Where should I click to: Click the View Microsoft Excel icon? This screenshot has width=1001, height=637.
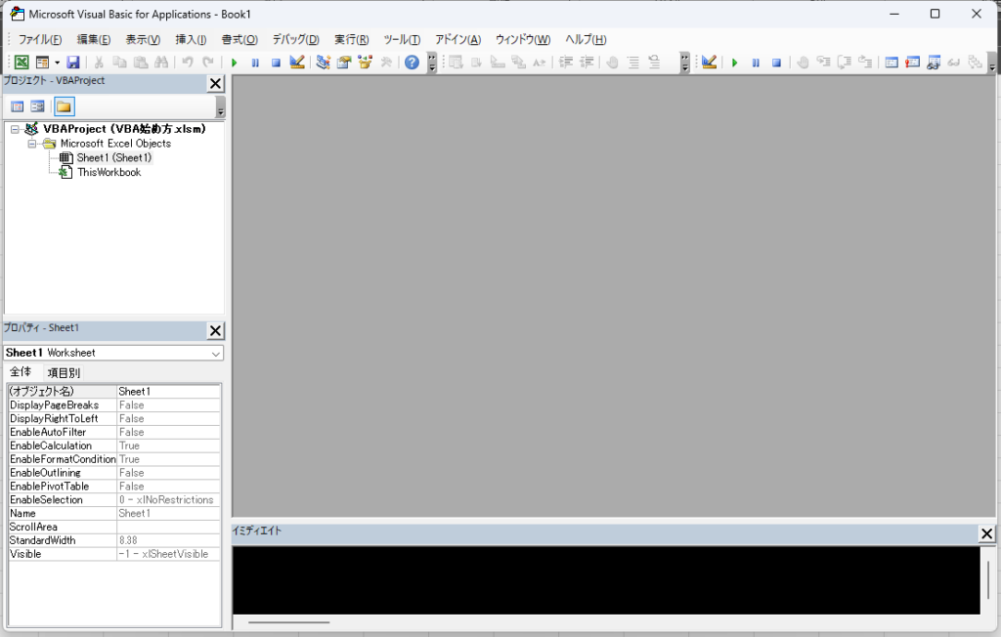tap(20, 62)
